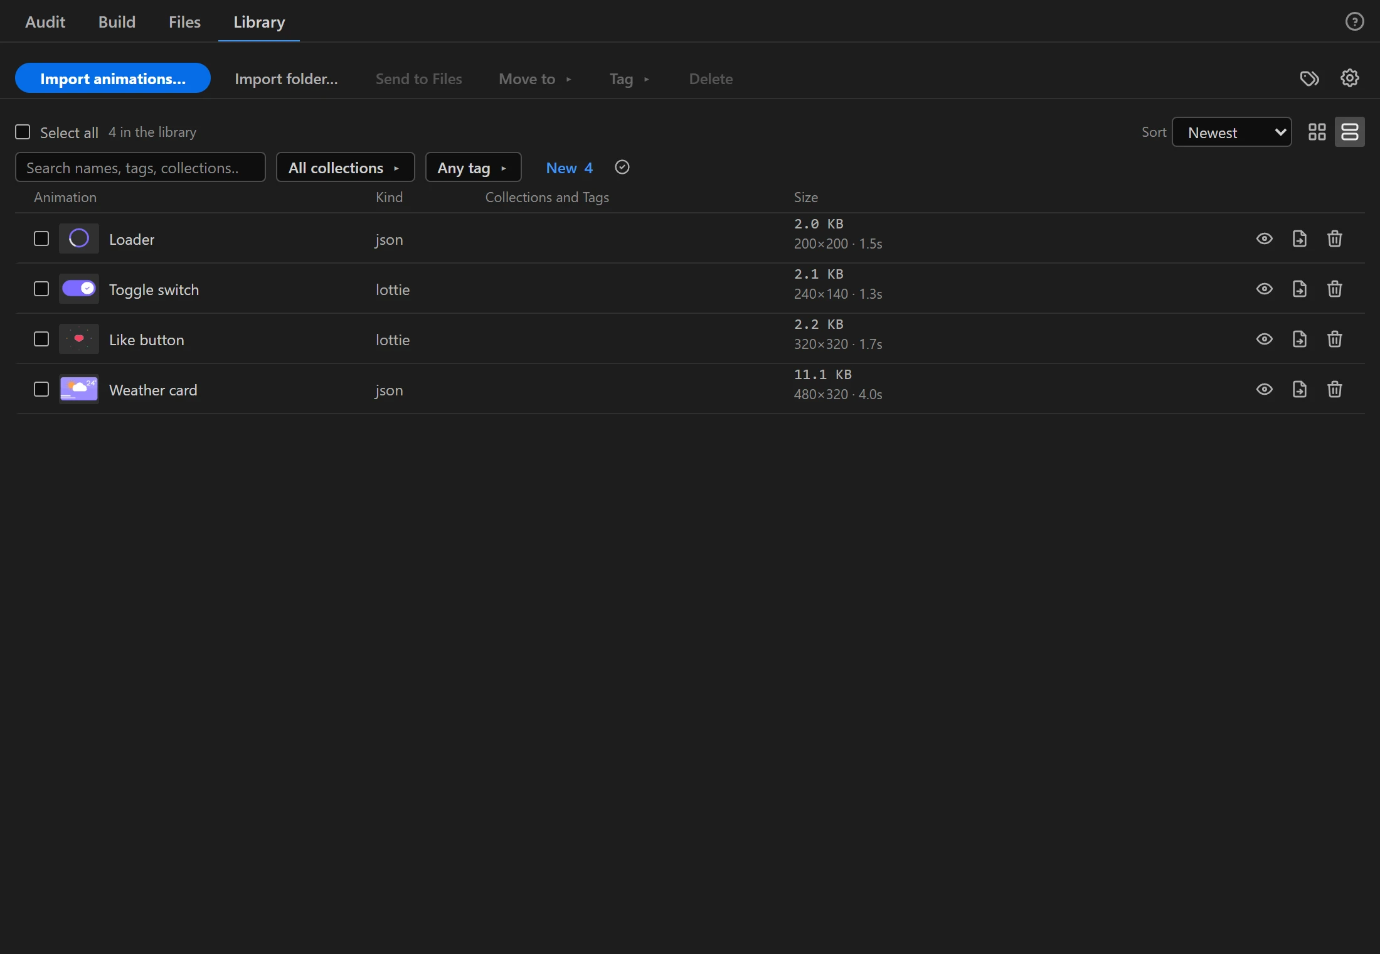Screen dimensions: 1380x954
Task: Open the Move to menu
Action: coord(535,78)
